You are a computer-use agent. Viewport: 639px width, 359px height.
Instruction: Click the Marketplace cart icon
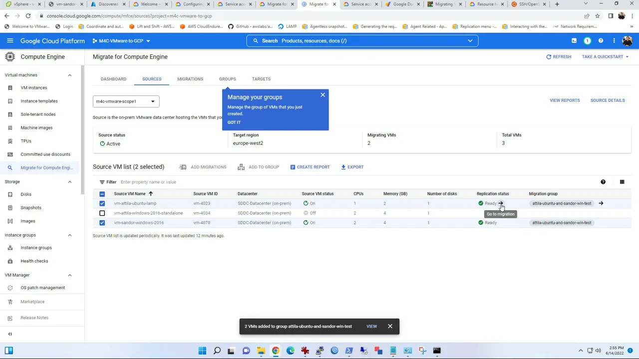click(10, 302)
